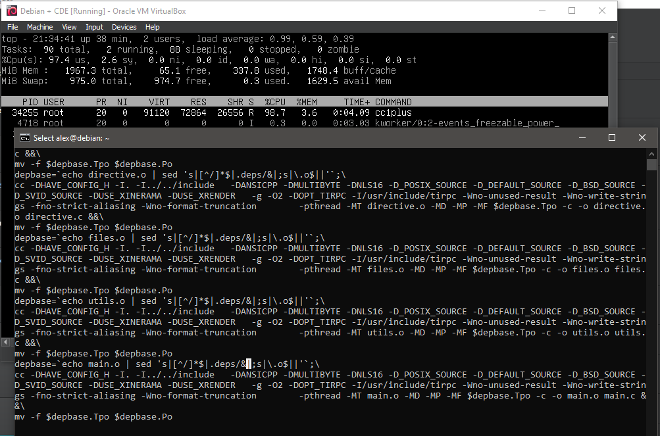The height and width of the screenshot is (436, 660).
Task: Close the alex@debian terminal window
Action: (642, 137)
